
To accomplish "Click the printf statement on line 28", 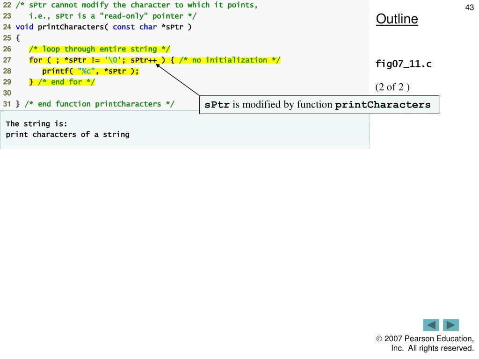I will [x=90, y=71].
